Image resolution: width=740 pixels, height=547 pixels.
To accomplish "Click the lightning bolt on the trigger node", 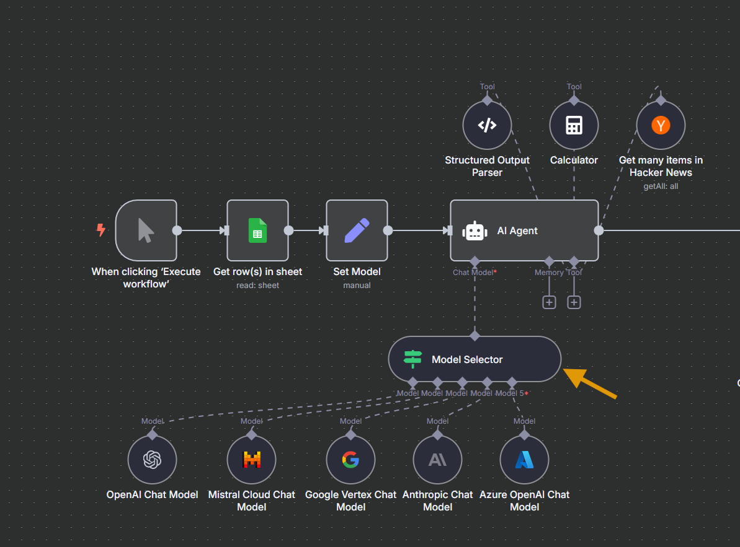I will 100,230.
